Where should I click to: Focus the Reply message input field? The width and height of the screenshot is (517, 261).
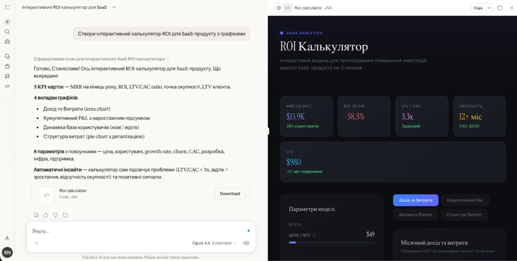[136, 231]
